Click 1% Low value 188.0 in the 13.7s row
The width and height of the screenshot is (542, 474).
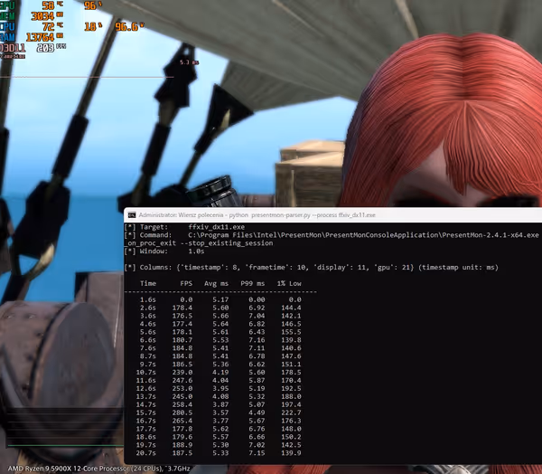[x=291, y=396]
